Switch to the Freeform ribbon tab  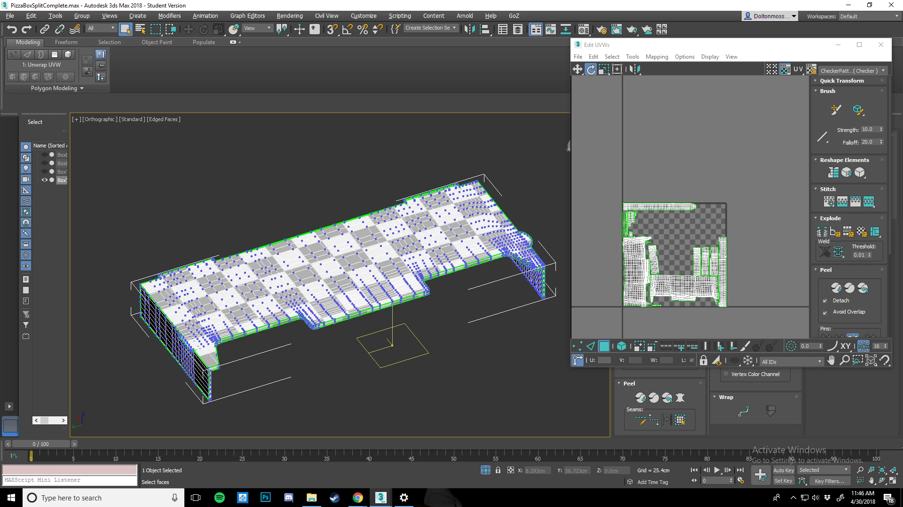click(x=66, y=42)
